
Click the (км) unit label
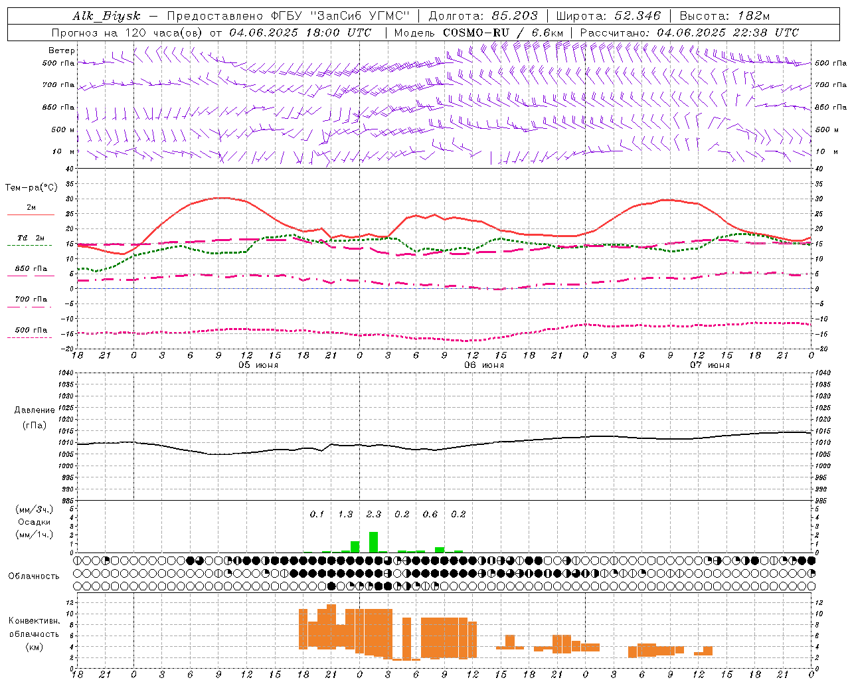coord(35,647)
